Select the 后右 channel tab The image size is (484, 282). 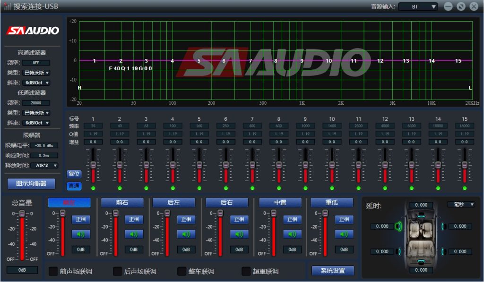tap(227, 203)
